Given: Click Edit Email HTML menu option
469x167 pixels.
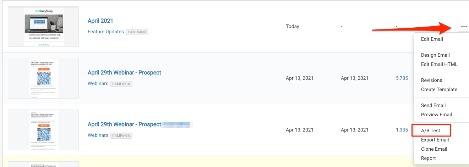Looking at the screenshot, I should tap(439, 64).
